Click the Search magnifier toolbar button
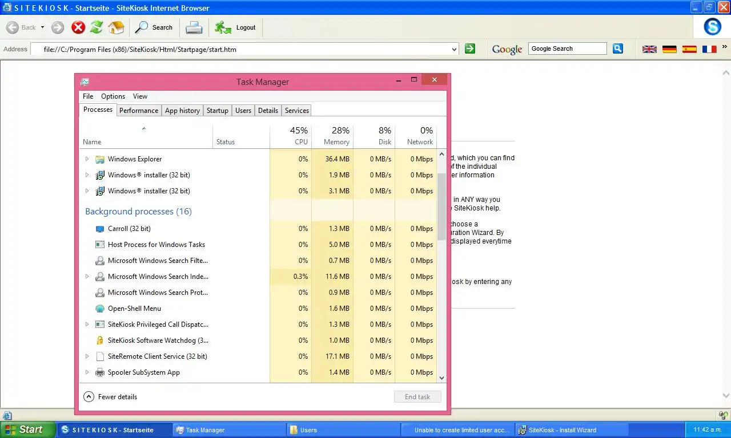 154,27
